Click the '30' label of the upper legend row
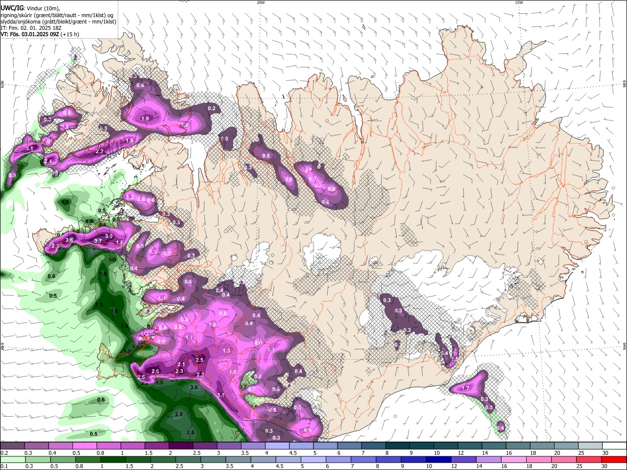The image size is (627, 470). point(605,453)
